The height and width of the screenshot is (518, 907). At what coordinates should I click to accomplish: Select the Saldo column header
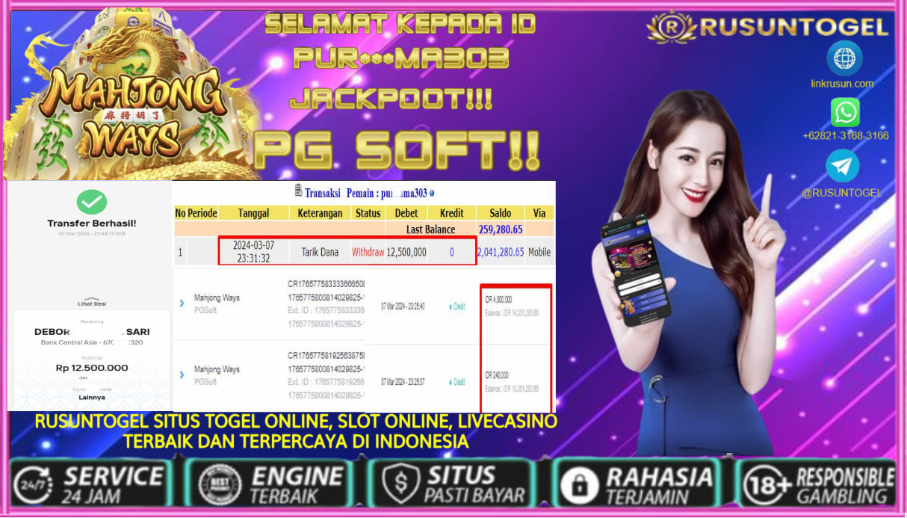pos(499,212)
